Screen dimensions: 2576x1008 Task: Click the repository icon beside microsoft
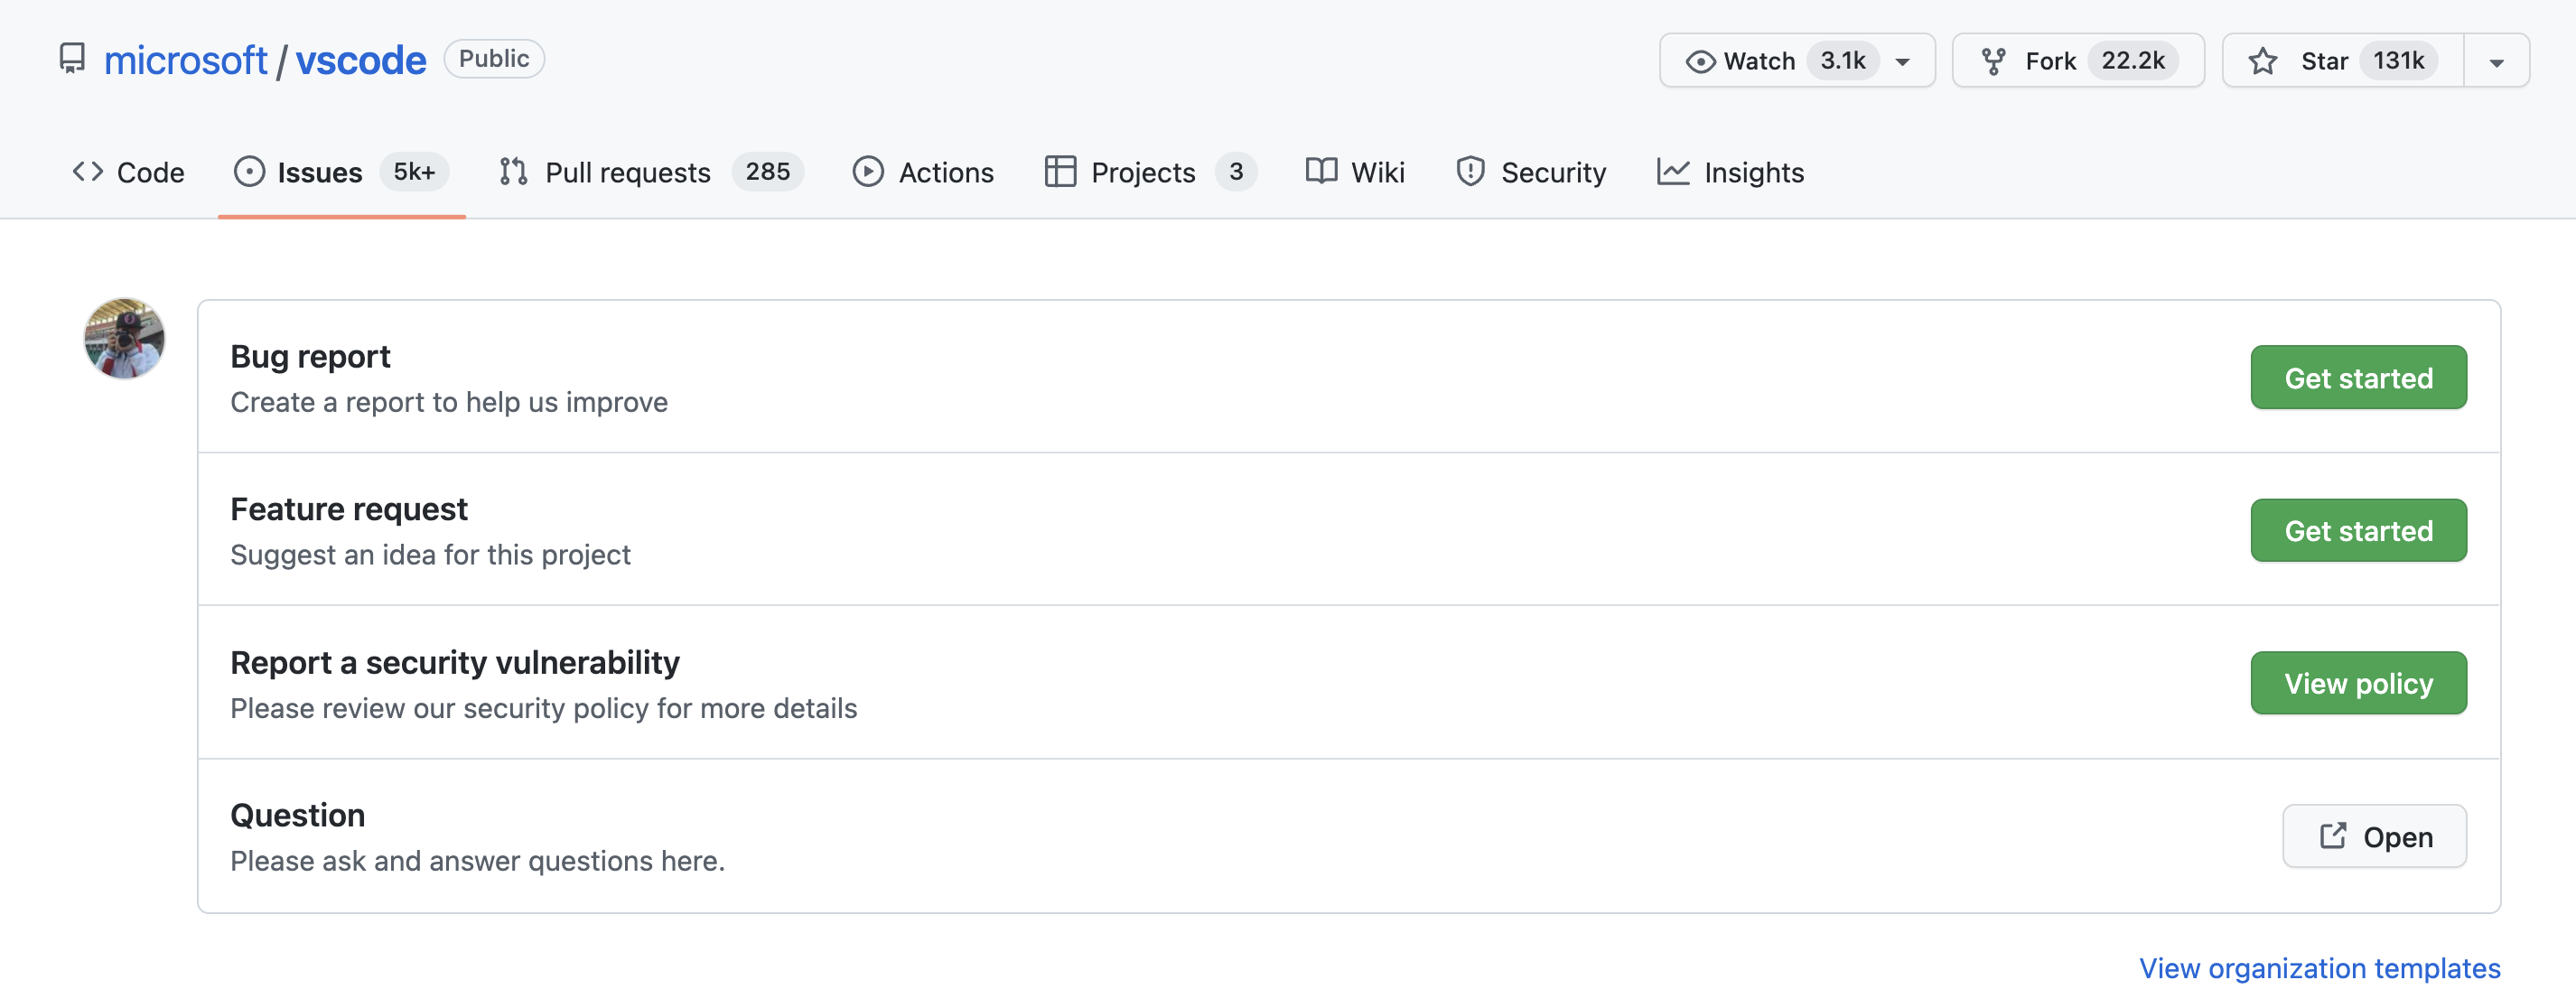pos(72,59)
